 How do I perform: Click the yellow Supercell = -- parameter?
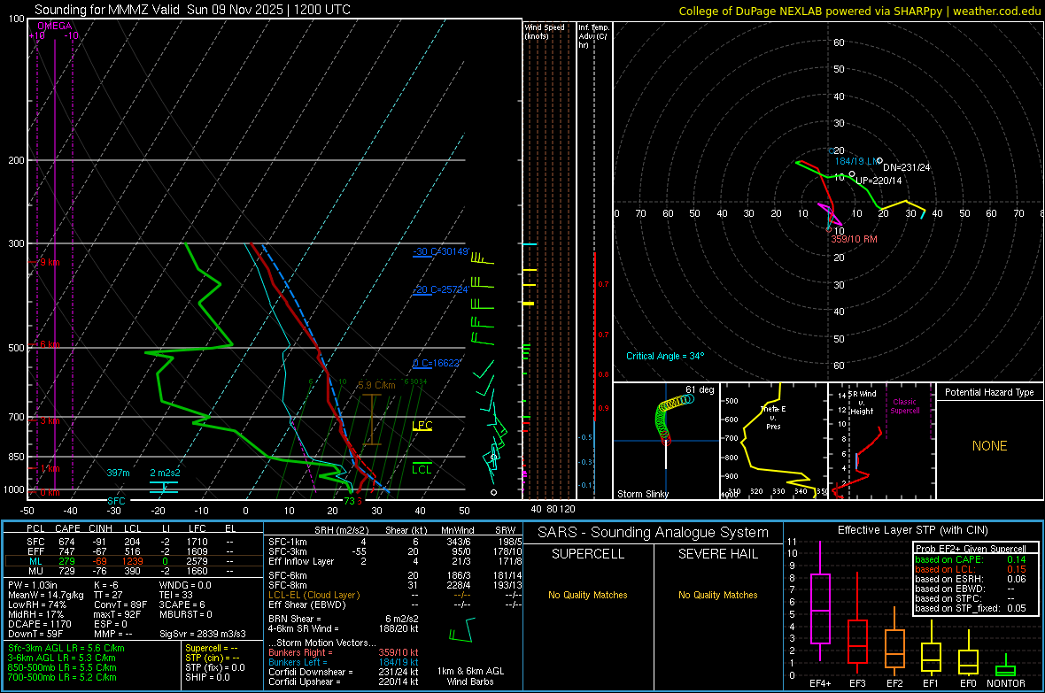coord(212,648)
